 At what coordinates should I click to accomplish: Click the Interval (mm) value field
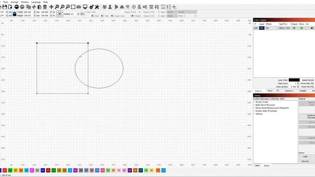[293, 87]
